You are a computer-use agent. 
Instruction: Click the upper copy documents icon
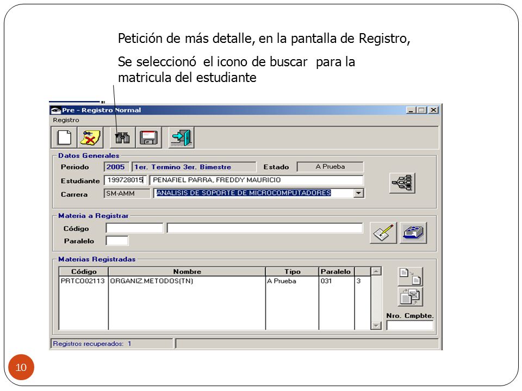(411, 276)
